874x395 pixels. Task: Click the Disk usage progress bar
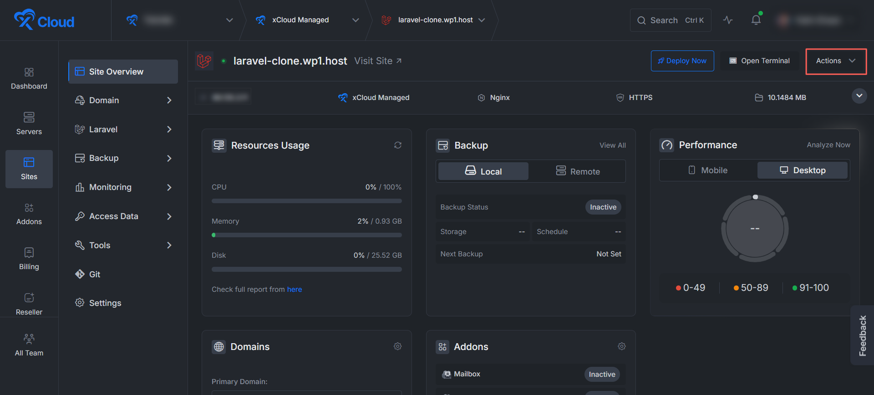[307, 269]
